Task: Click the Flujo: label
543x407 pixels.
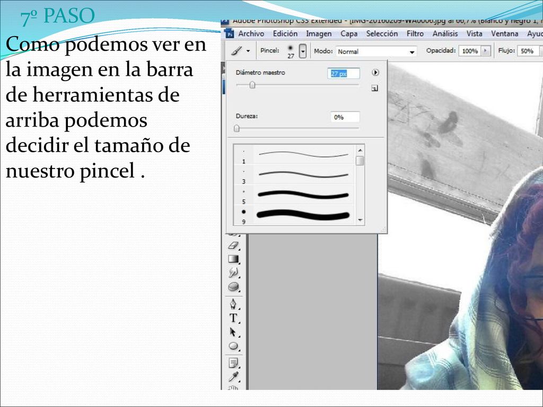Action: [506, 50]
